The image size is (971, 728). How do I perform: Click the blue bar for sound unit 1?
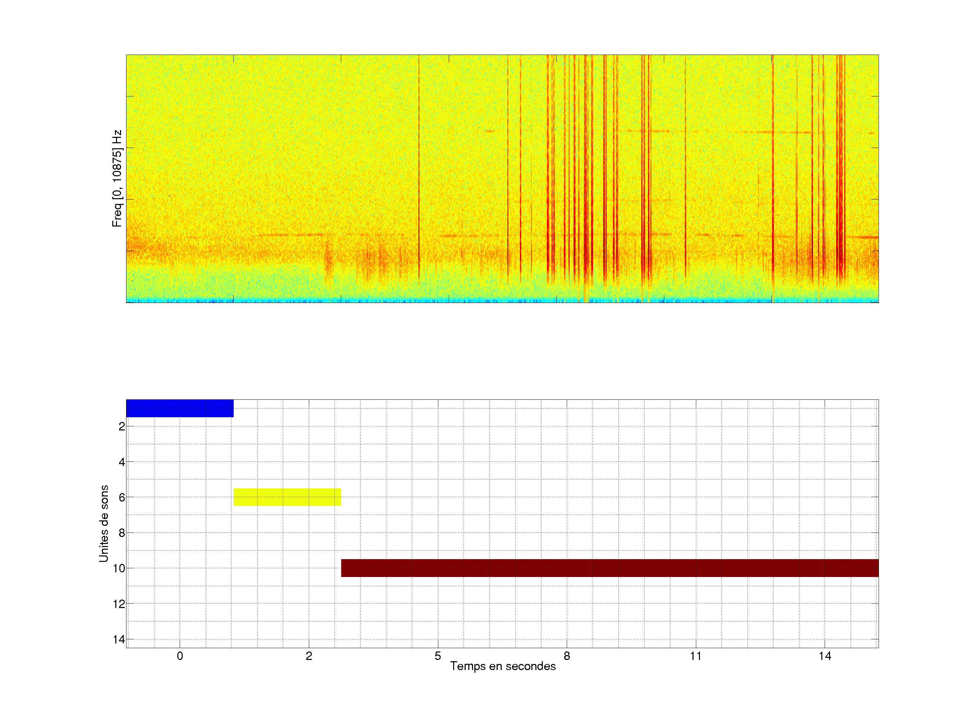(x=180, y=408)
